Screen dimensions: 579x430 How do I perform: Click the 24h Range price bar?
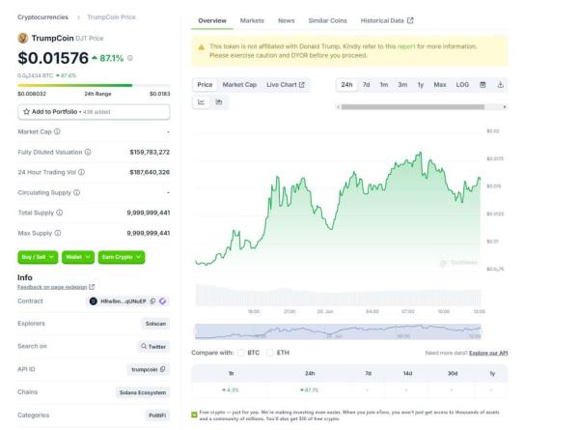coord(94,85)
